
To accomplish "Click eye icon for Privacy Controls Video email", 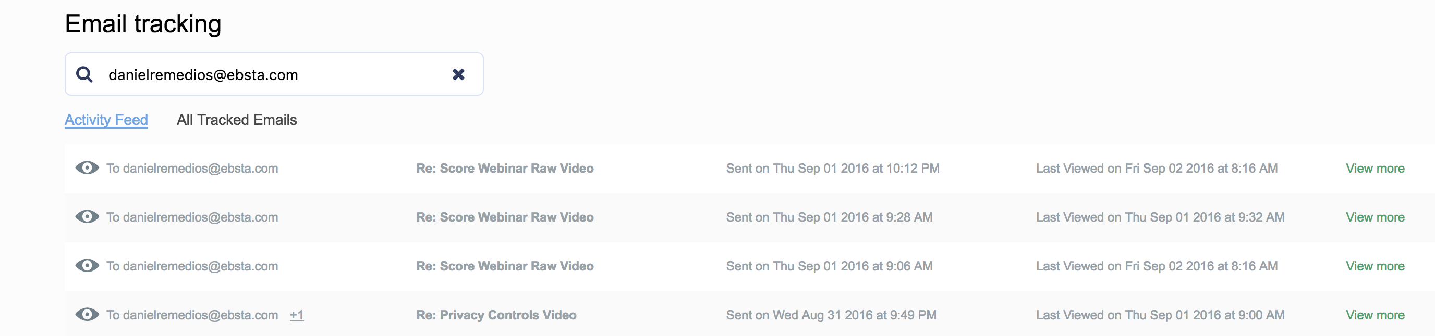I will tap(88, 314).
